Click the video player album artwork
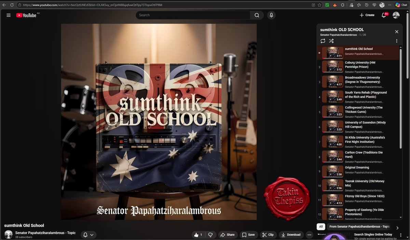Viewport: 410px width, 240px height. tap(159, 122)
